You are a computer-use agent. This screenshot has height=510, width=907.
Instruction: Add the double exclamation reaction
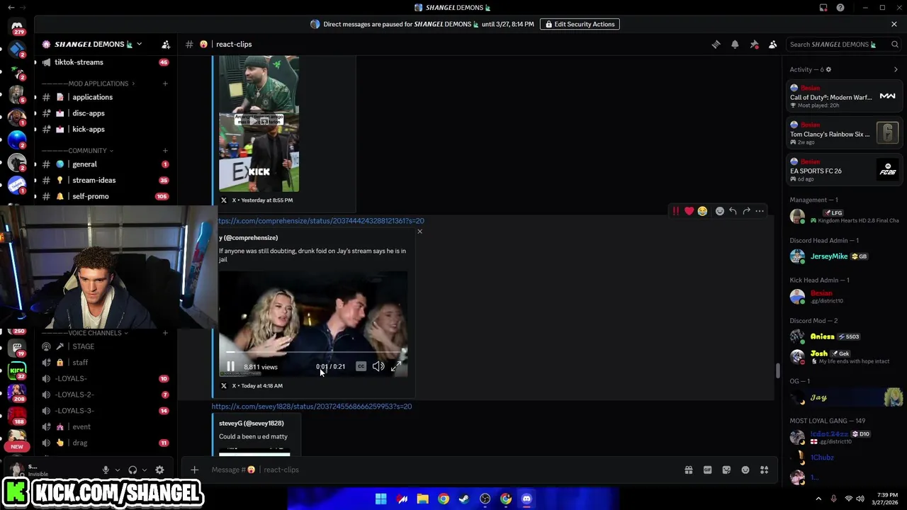coord(676,211)
